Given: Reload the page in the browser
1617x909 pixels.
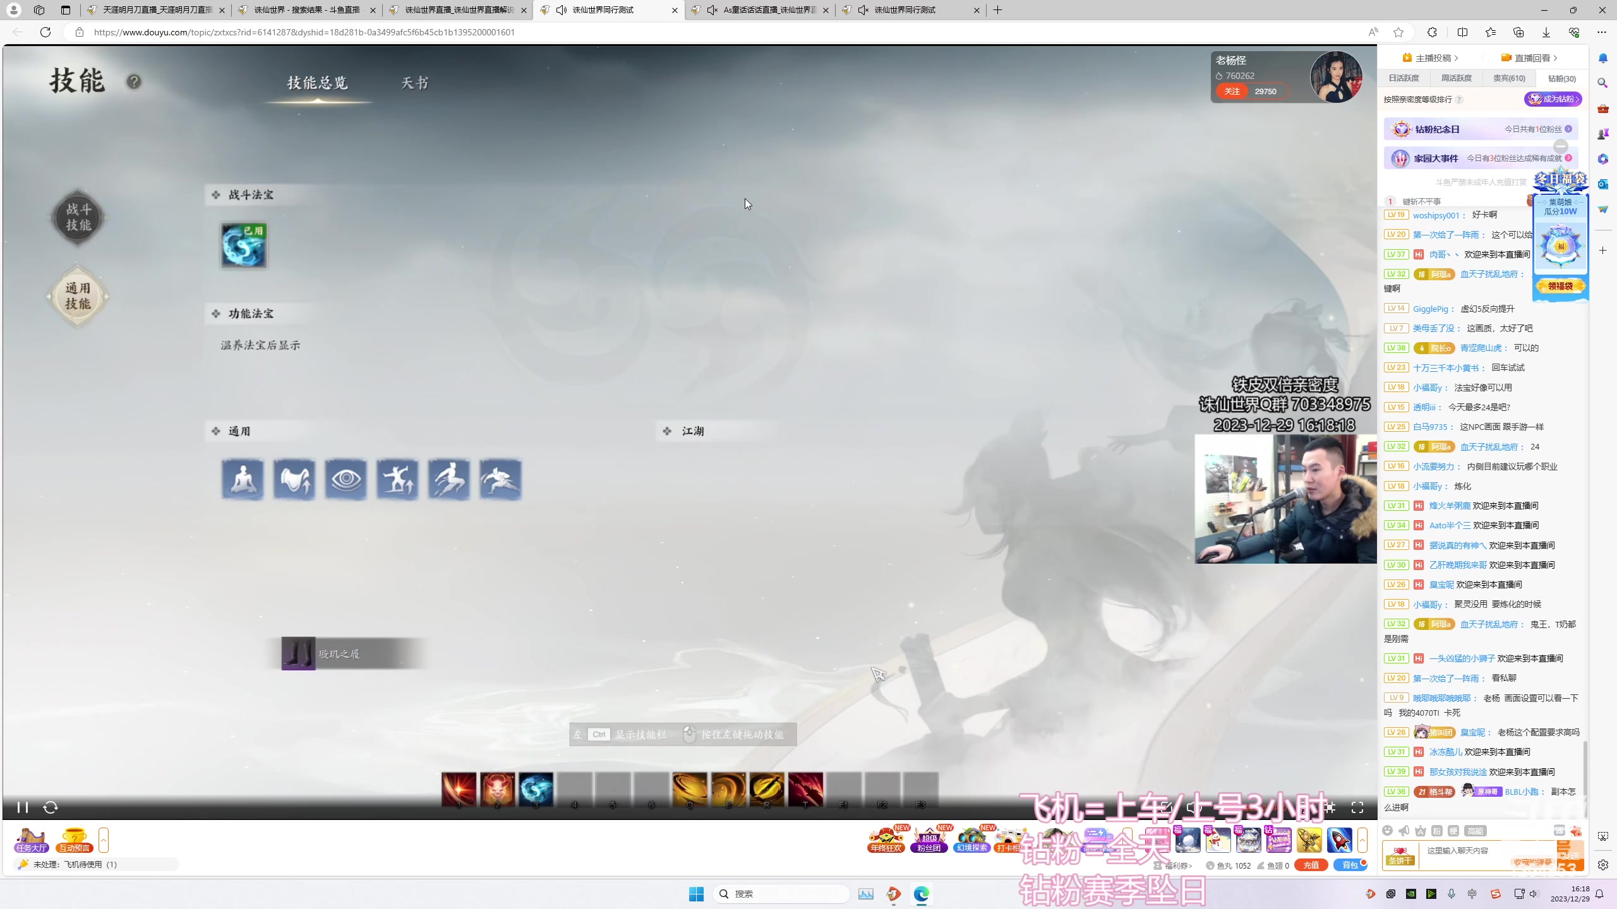Looking at the screenshot, I should pyautogui.click(x=45, y=32).
